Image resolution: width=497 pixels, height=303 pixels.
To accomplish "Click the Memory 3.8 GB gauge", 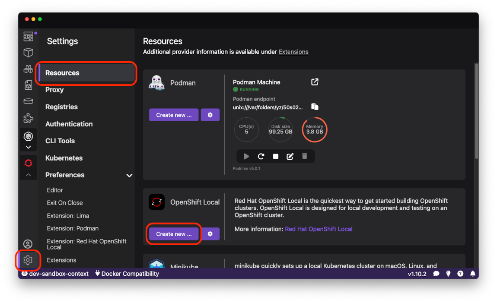I will [315, 129].
